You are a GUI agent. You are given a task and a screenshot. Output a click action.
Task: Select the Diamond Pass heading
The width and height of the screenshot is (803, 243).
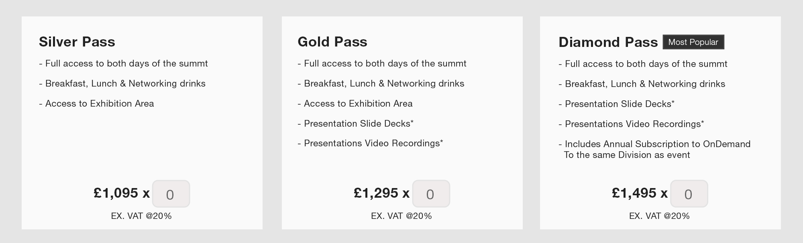coord(608,42)
